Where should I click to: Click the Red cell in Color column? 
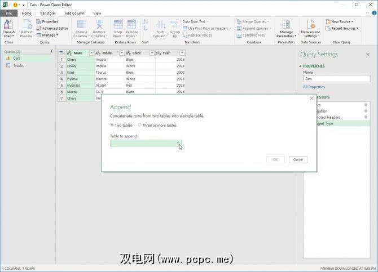140,86
